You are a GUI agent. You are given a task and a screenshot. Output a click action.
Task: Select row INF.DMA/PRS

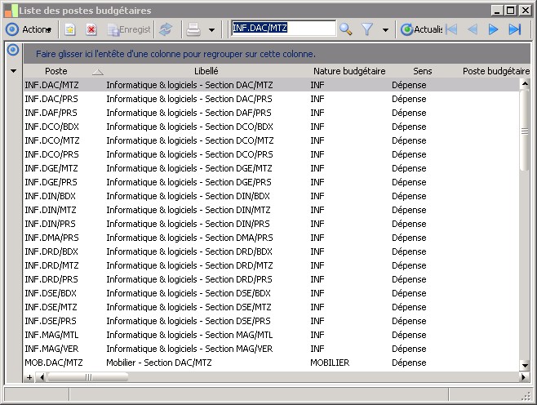[x=272, y=238]
